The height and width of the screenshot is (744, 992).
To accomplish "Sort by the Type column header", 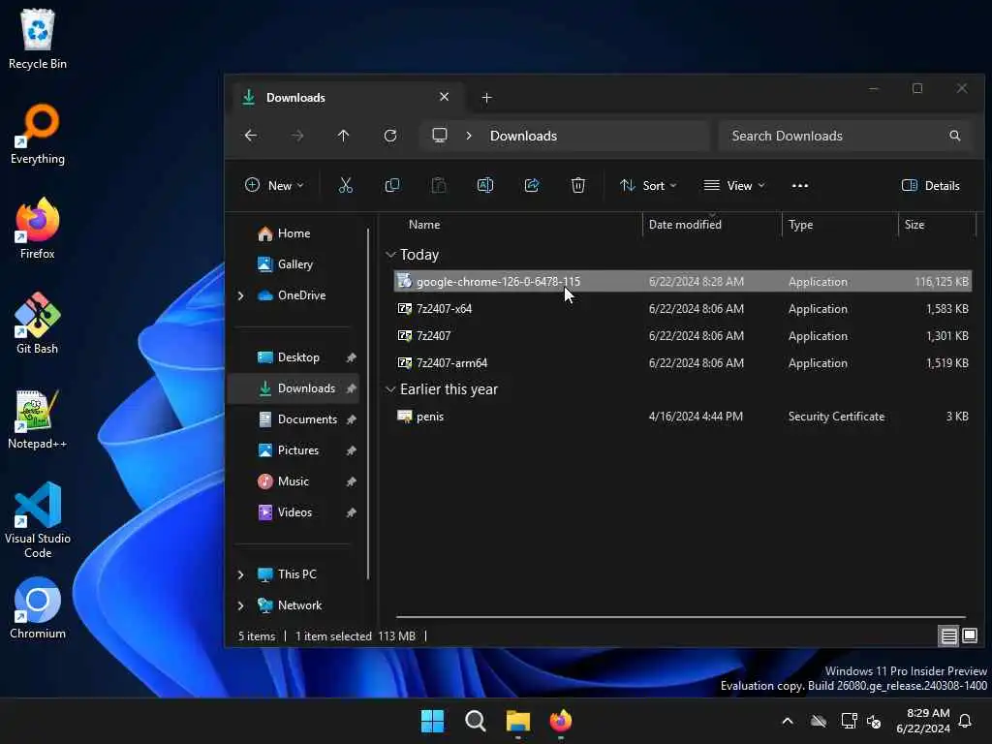I will tap(800, 225).
